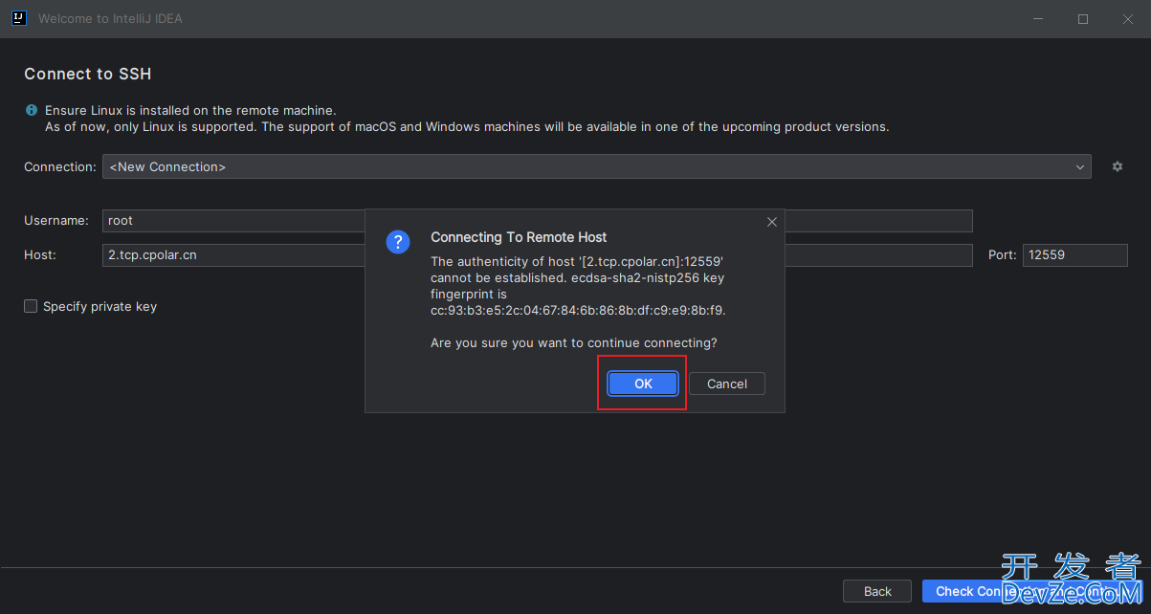Image resolution: width=1151 pixels, height=614 pixels.
Task: Enable the Specify private key checkbox
Action: 31,306
